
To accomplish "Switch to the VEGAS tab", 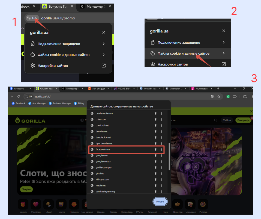I will coord(124,89).
